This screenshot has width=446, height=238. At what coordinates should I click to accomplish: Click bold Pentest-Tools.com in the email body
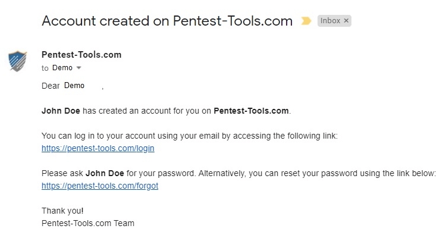(251, 111)
